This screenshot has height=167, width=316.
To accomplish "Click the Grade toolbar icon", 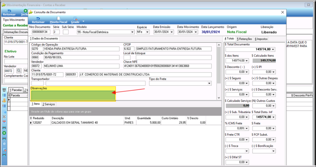I will [75, 20].
